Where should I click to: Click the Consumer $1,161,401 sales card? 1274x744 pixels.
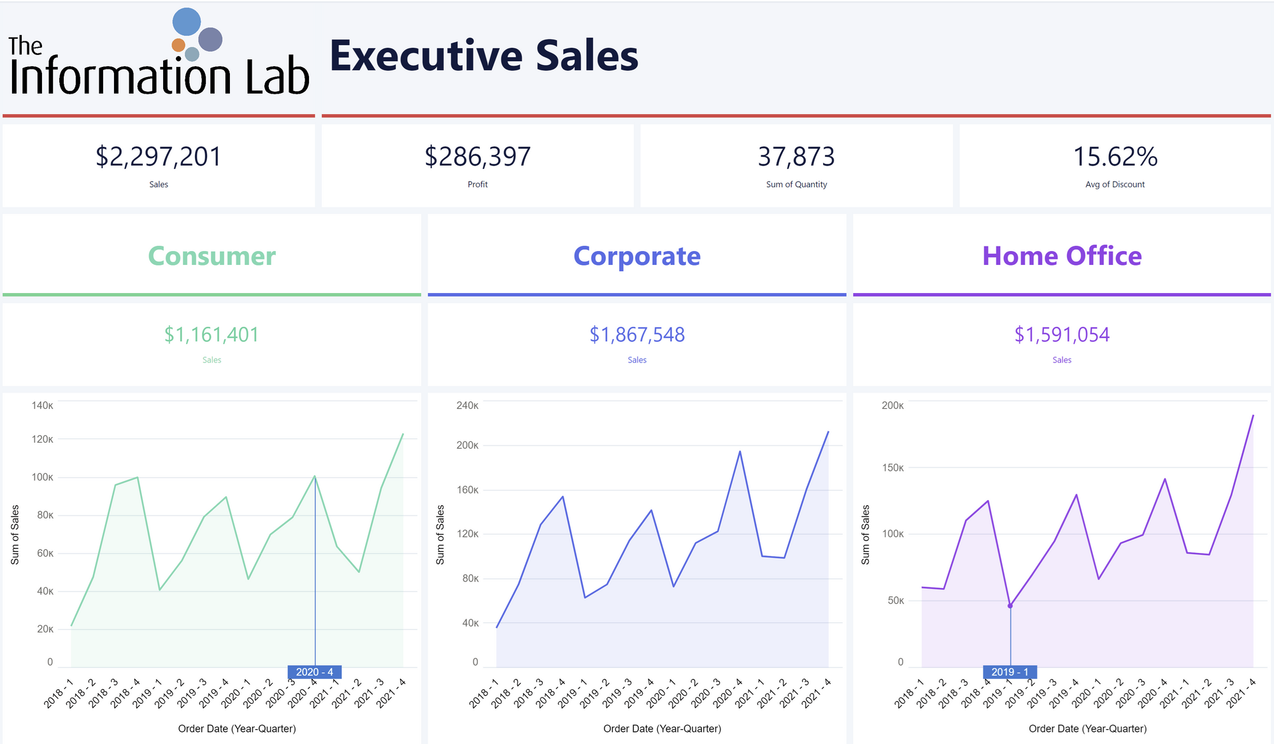click(x=211, y=344)
